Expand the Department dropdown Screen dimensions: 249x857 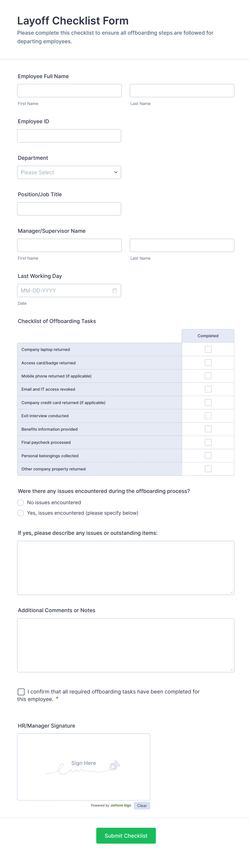click(x=69, y=172)
